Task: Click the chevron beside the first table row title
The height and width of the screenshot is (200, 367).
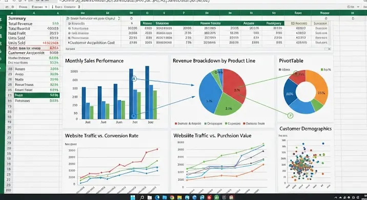Action: pos(119,18)
